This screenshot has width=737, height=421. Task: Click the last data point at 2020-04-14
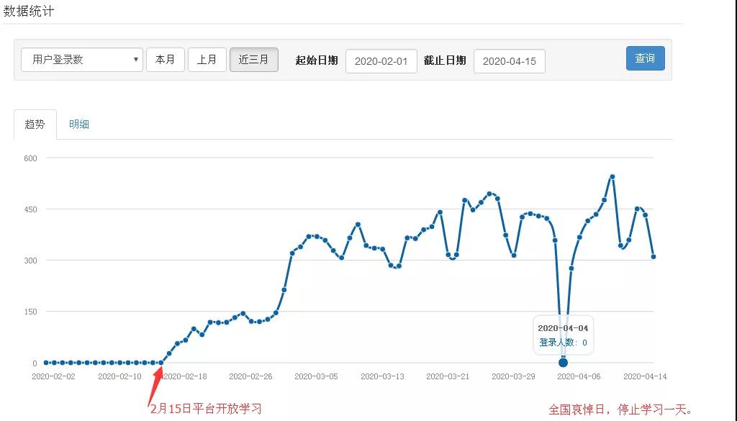(654, 256)
